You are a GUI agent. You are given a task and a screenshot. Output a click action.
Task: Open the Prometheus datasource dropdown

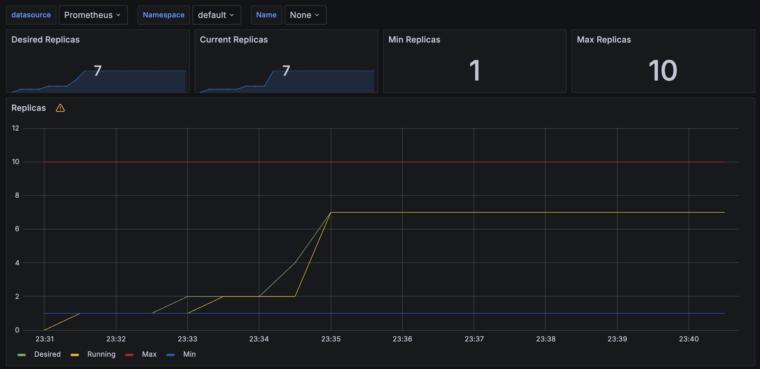(93, 15)
